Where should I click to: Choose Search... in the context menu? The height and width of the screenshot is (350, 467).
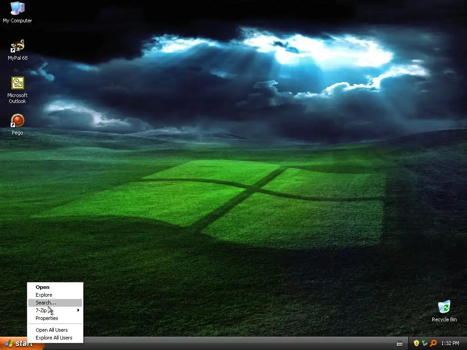[55, 303]
